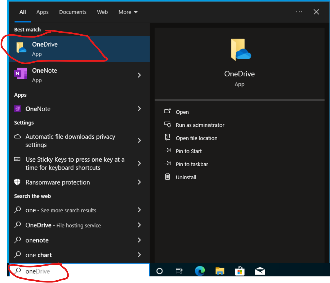Choose Uninstall for OneDrive
This screenshot has width=330, height=283.
(186, 177)
